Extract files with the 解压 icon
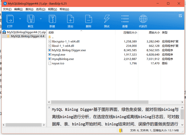The image size is (186, 135). [31, 21]
